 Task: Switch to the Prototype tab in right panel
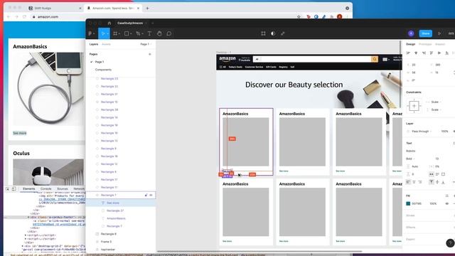(x=425, y=44)
